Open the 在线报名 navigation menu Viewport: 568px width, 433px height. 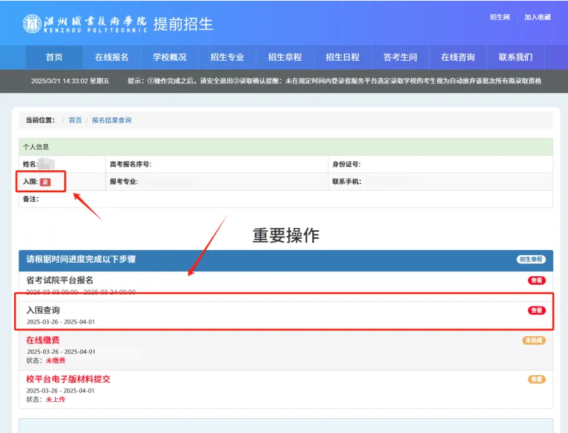click(x=112, y=57)
